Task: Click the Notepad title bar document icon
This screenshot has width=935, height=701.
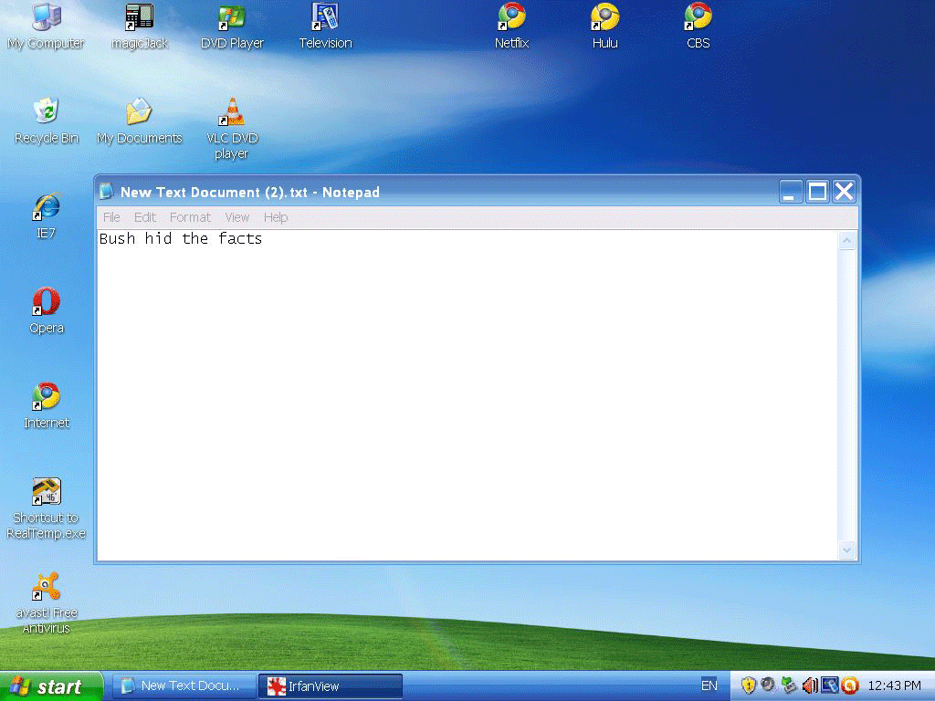Action: coord(106,192)
